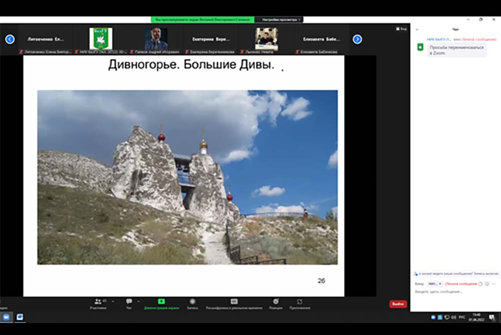Click the file attachment icon in chat
501x335 pixels.
click(480, 284)
